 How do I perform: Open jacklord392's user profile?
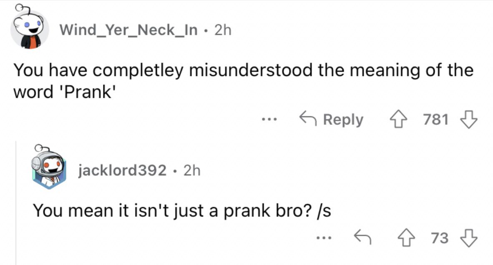coord(122,170)
